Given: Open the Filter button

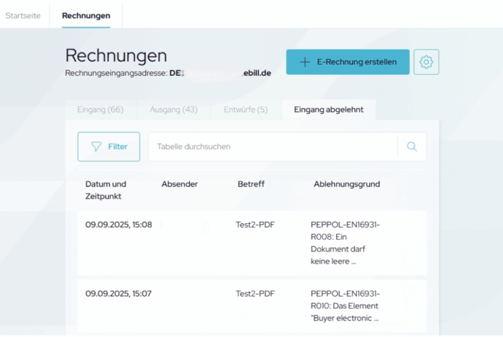Looking at the screenshot, I should (109, 147).
